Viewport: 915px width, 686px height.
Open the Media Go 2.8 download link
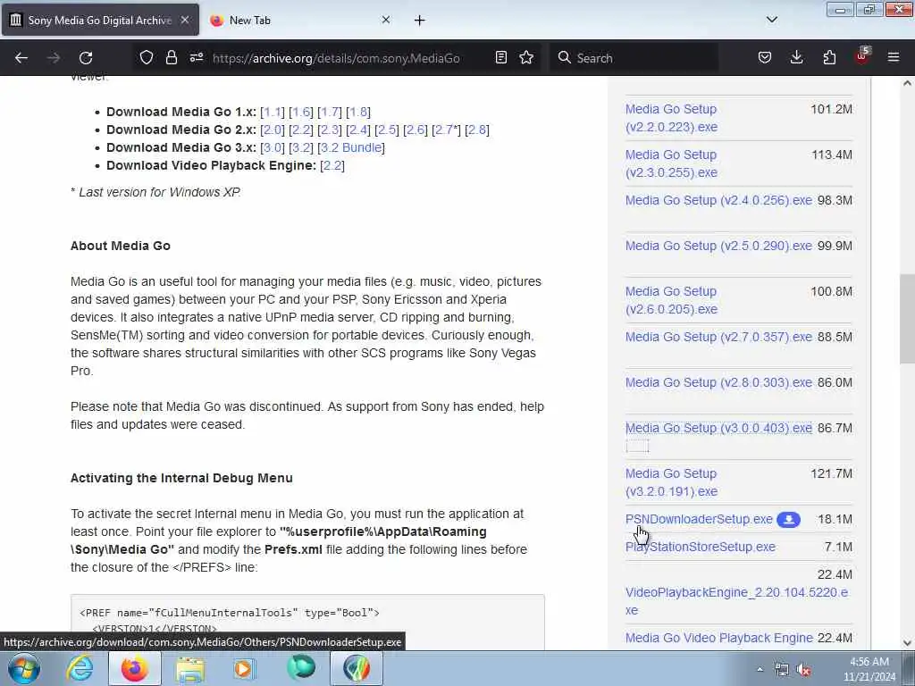477,130
